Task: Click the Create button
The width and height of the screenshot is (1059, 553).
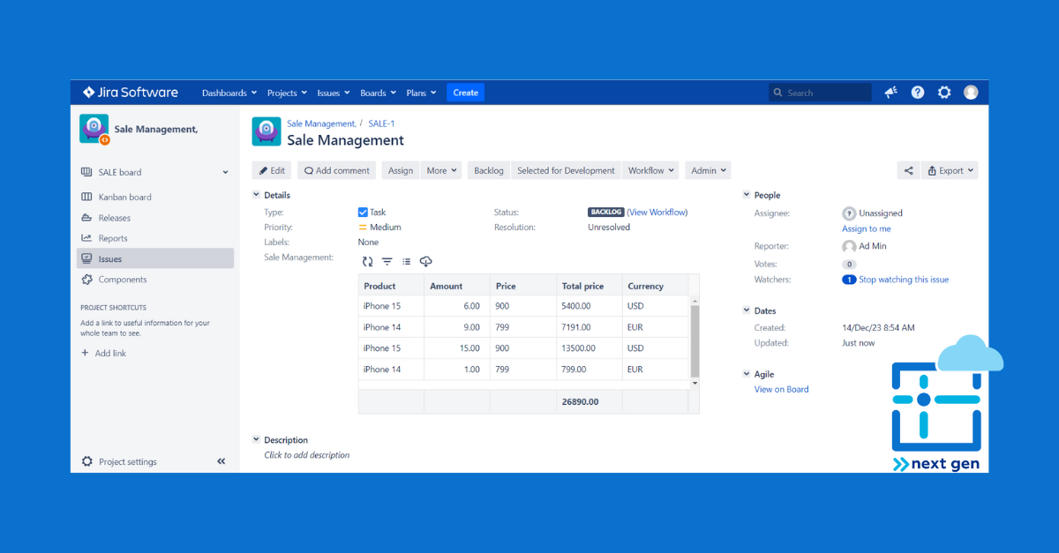Action: 465,93
